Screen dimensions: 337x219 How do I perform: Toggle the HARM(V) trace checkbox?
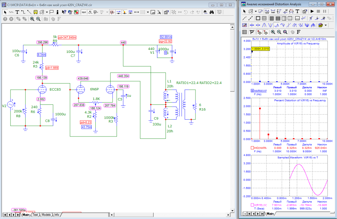click(252, 91)
